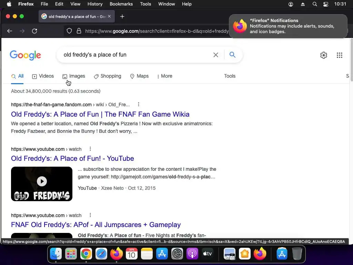This screenshot has width=353, height=265.
Task: Reload the page with the refresh icon
Action: (34, 31)
